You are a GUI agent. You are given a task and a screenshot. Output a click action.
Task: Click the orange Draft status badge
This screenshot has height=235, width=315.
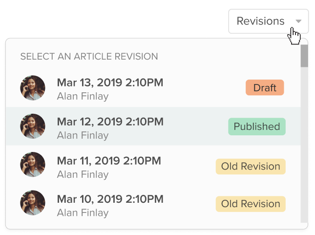(265, 88)
